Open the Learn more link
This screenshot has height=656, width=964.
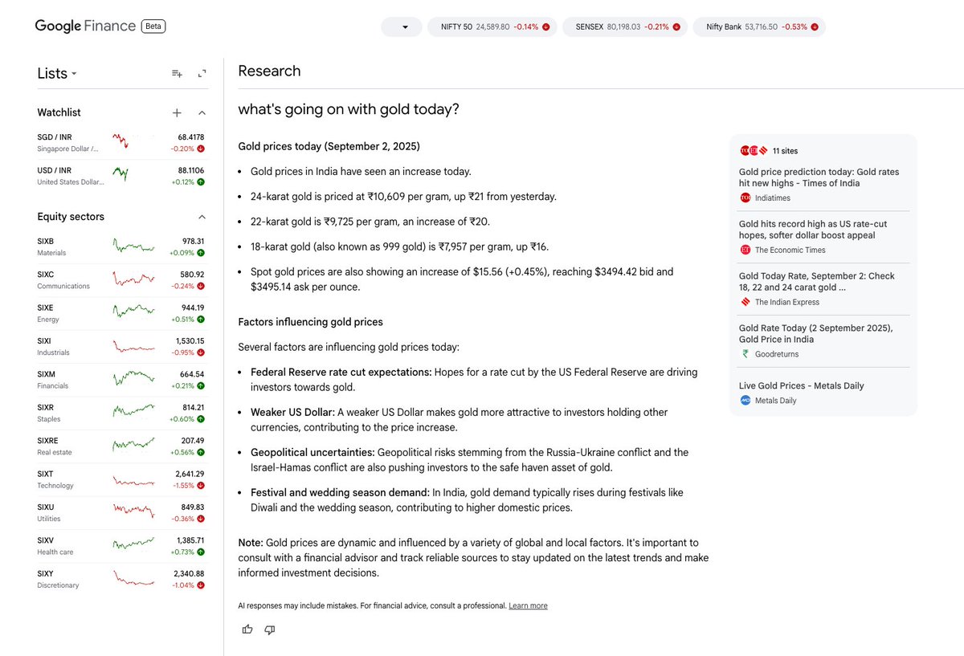tap(528, 605)
